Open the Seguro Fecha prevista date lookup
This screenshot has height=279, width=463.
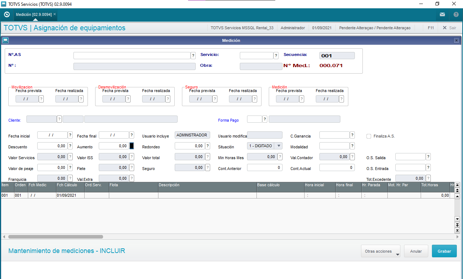tap(215, 99)
